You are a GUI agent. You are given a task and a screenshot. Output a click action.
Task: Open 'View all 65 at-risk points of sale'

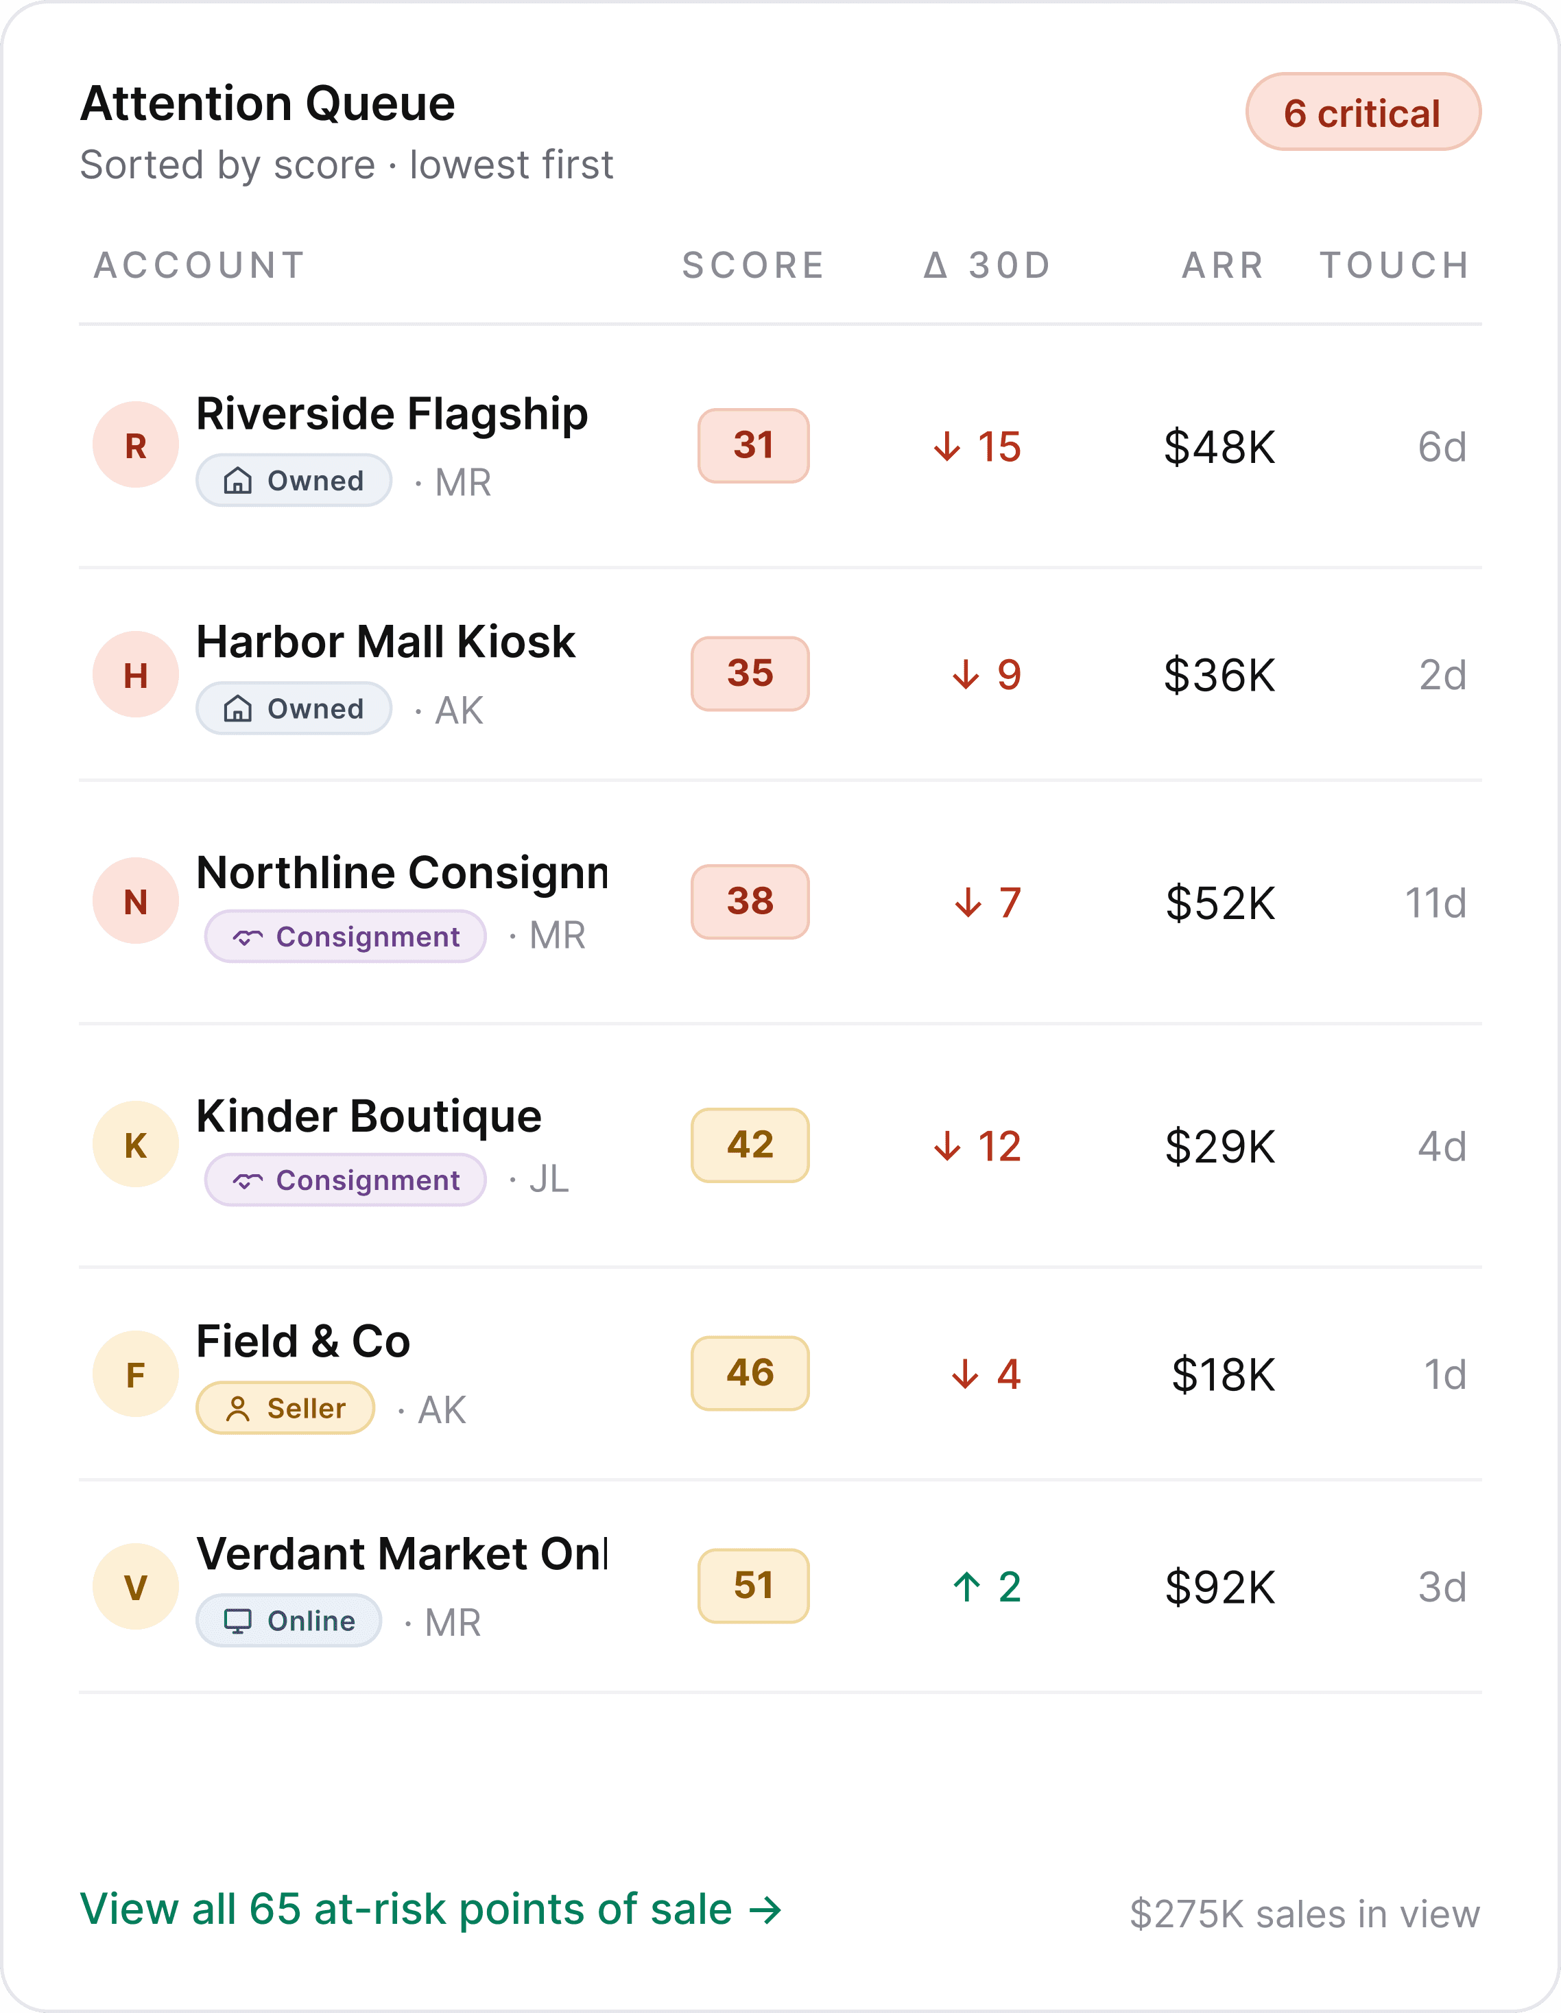tap(430, 1909)
